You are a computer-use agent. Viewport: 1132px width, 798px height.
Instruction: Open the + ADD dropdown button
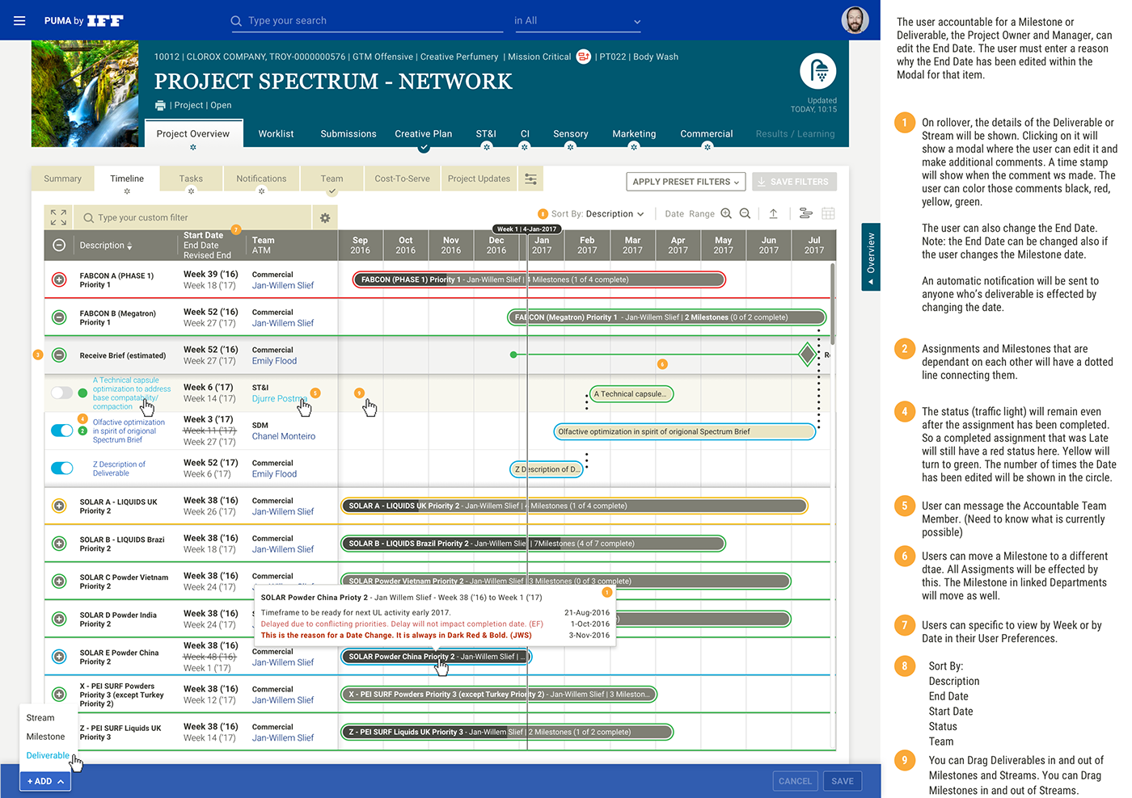[45, 781]
